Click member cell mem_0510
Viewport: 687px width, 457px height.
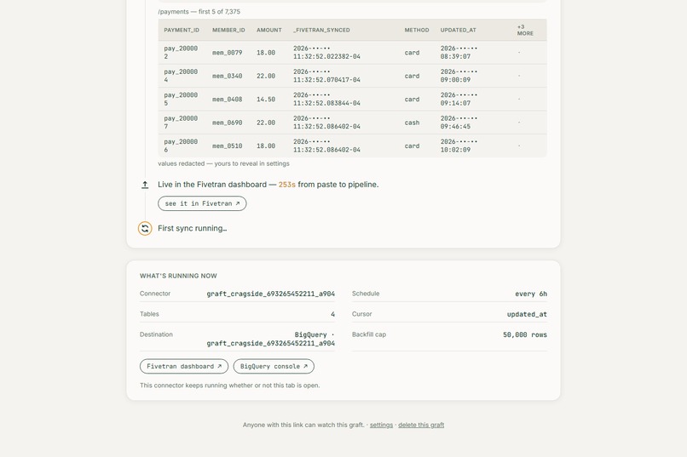228,146
